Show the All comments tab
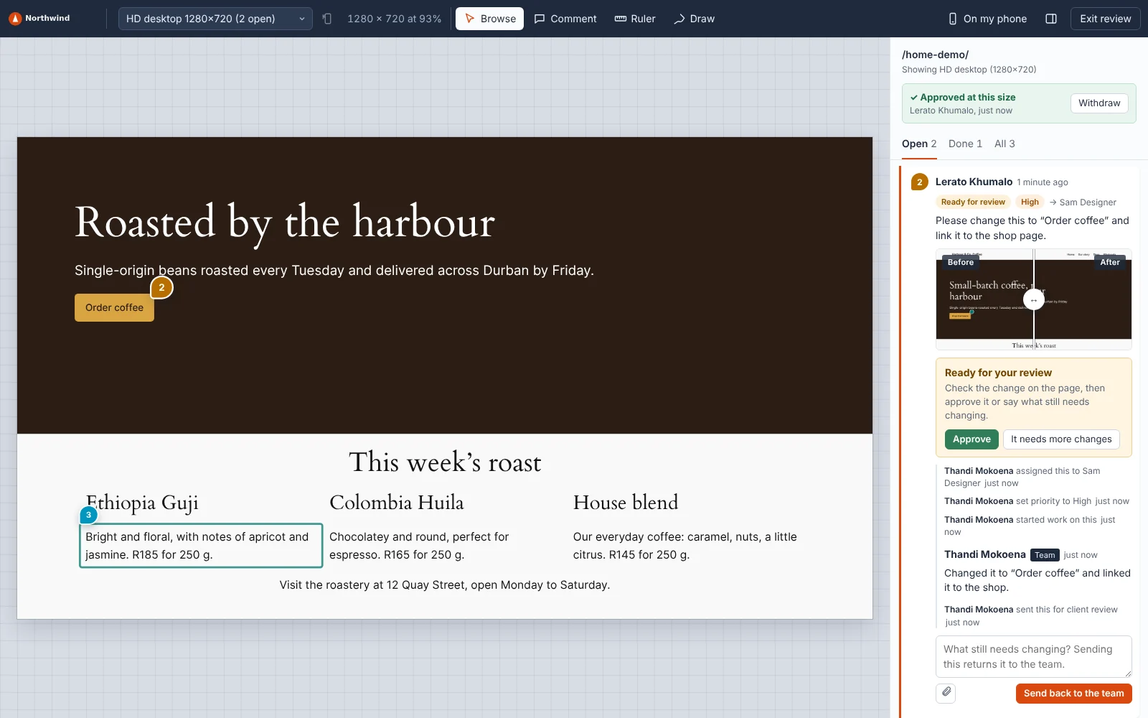This screenshot has width=1148, height=718. [x=1004, y=144]
